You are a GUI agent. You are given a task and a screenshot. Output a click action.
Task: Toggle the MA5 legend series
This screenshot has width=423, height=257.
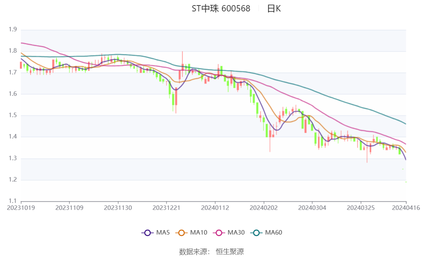pos(155,232)
